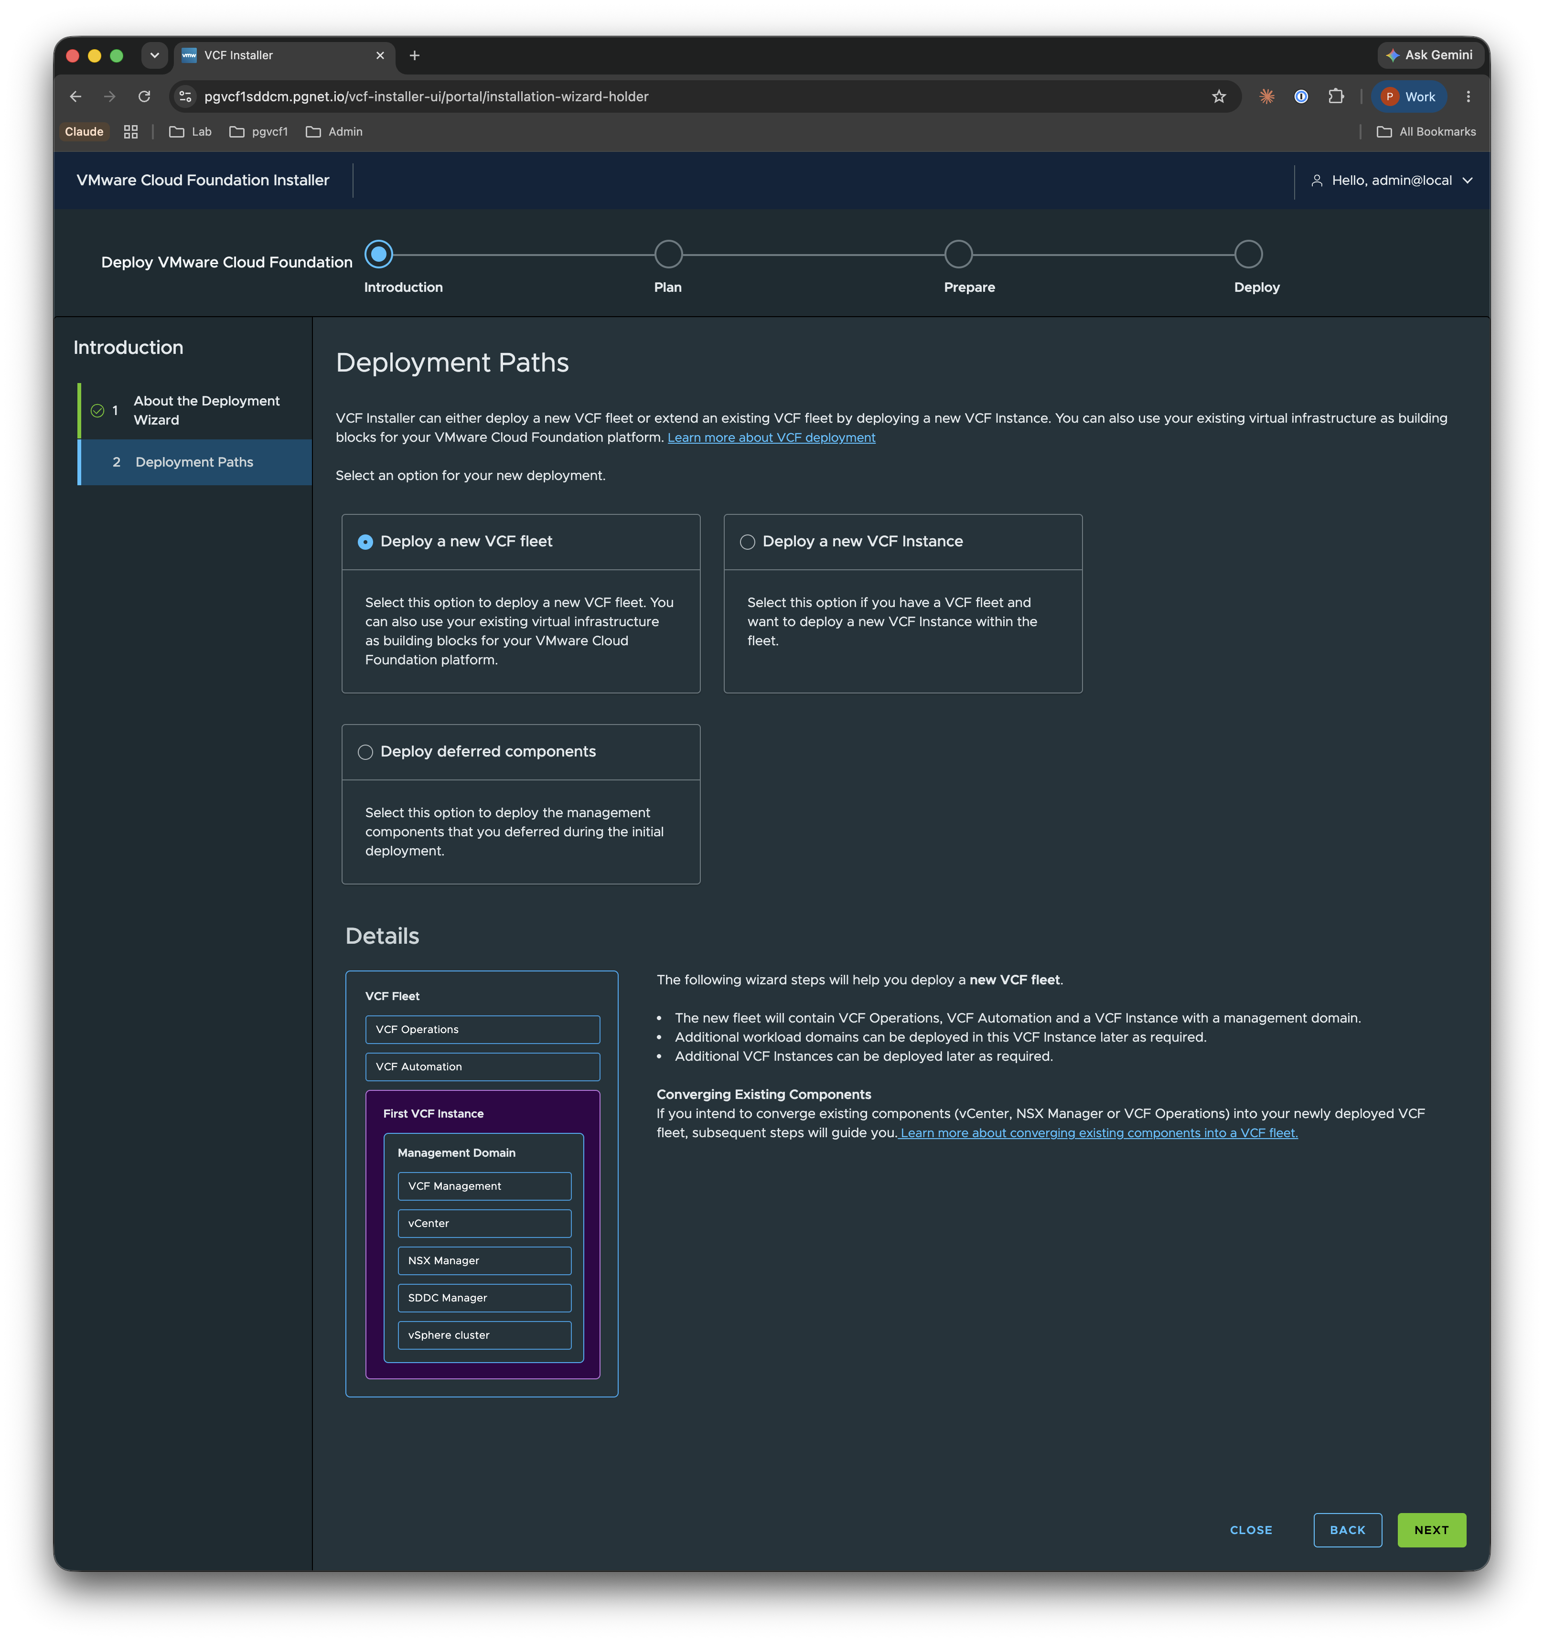Reload the VCF Installer page
Image resolution: width=1544 pixels, height=1642 pixels.
click(144, 96)
